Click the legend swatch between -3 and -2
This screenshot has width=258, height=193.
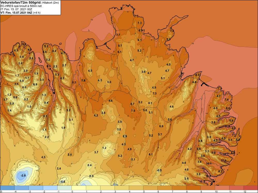[36, 188]
